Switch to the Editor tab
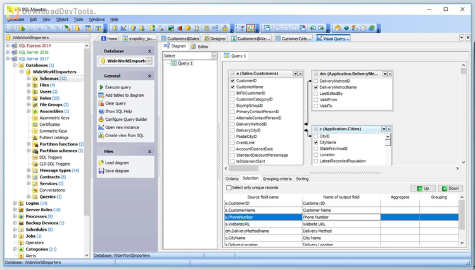This screenshot has height=270, width=475. point(199,47)
